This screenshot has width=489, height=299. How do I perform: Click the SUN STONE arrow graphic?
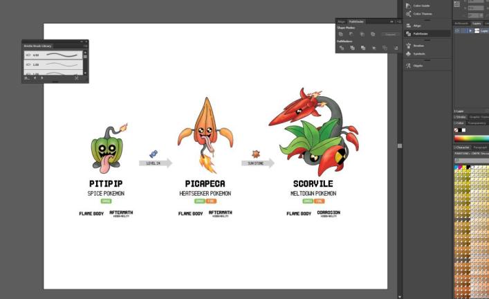(x=257, y=163)
